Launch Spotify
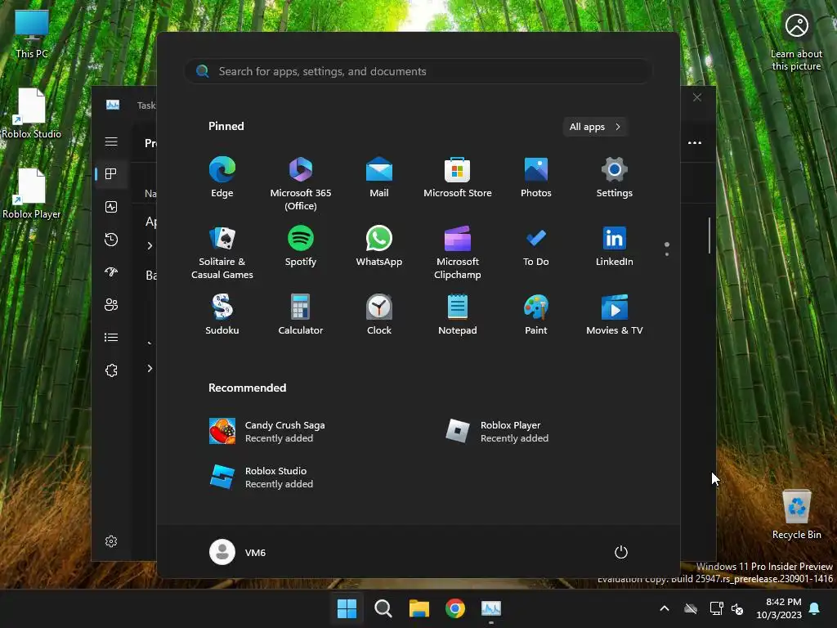 point(301,246)
